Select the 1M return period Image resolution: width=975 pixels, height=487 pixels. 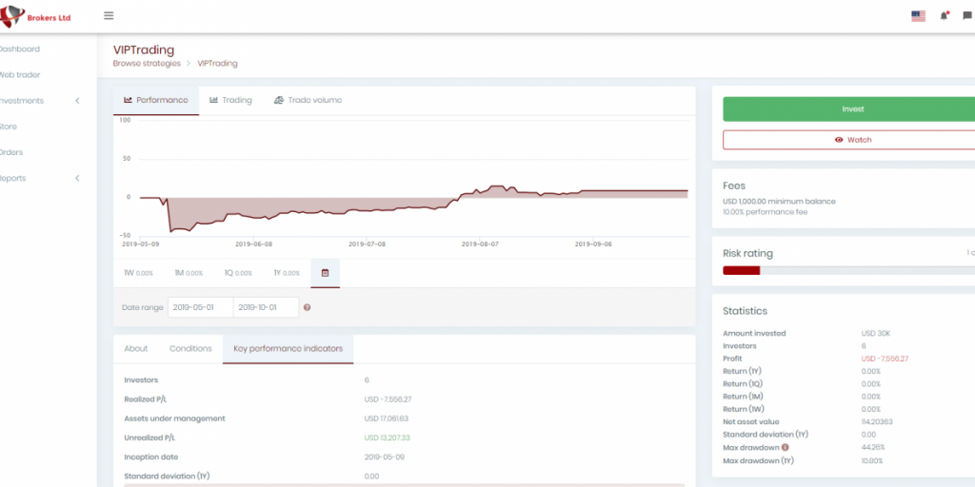pos(189,273)
